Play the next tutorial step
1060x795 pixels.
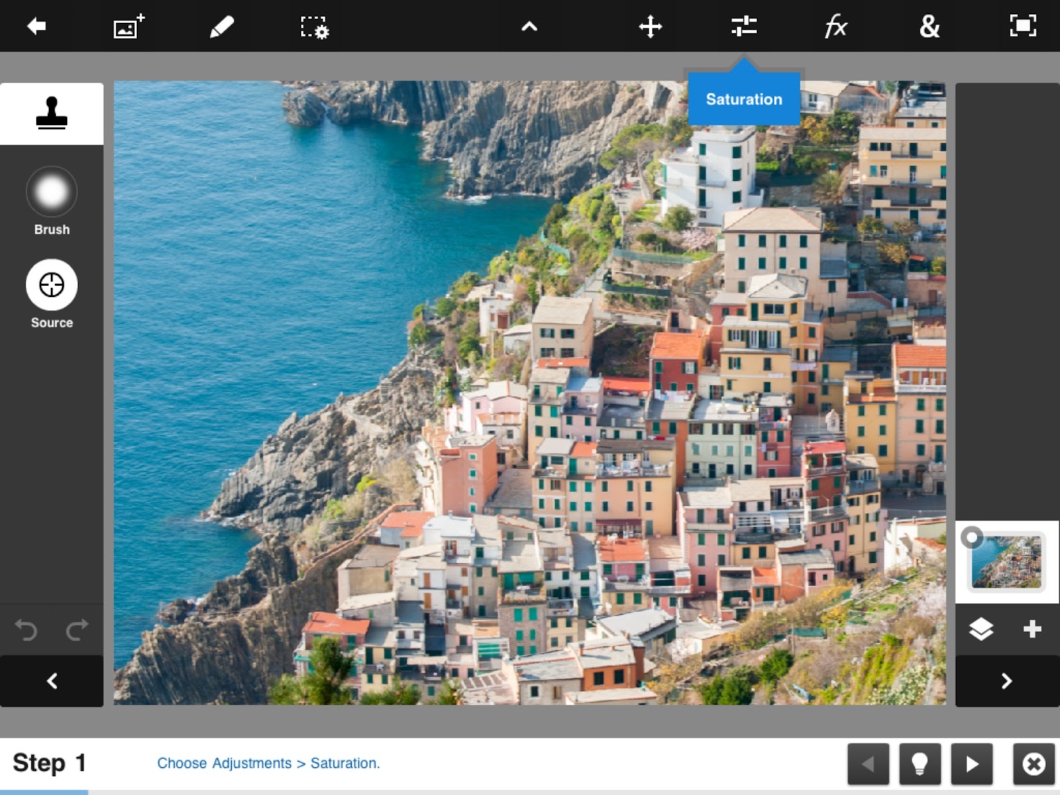972,764
